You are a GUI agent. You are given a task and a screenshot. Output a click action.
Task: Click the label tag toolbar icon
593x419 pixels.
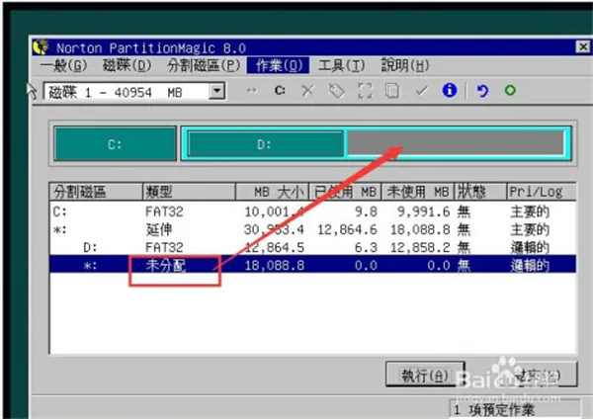tap(336, 91)
